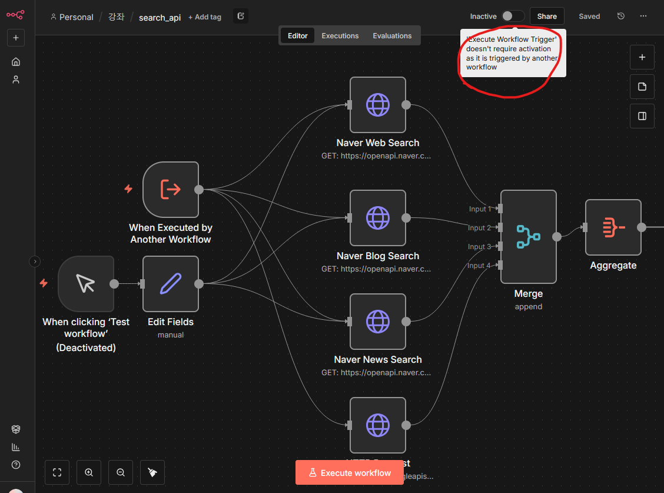Image resolution: width=664 pixels, height=493 pixels.
Task: Open the three-dot workflow menu
Action: click(x=643, y=16)
